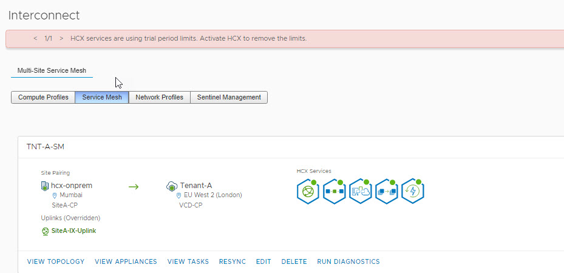Click the EU West 2 location pin icon
Image resolution: width=564 pixels, height=273 pixels.
[x=178, y=195]
